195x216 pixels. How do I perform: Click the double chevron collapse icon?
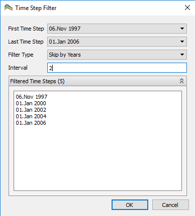(x=181, y=81)
